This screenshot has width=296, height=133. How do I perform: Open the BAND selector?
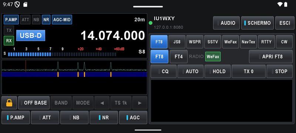pyautogui.click(x=61, y=103)
